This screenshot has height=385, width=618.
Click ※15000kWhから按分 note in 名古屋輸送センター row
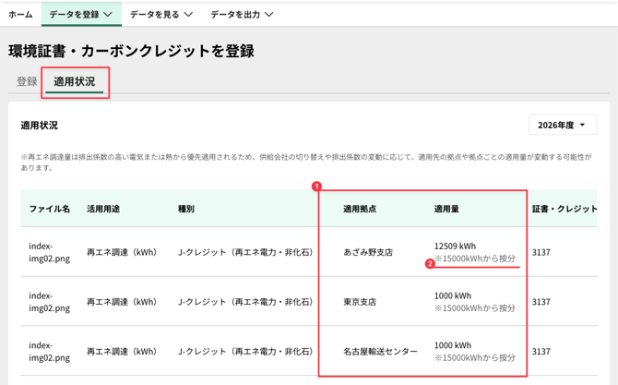tap(475, 358)
